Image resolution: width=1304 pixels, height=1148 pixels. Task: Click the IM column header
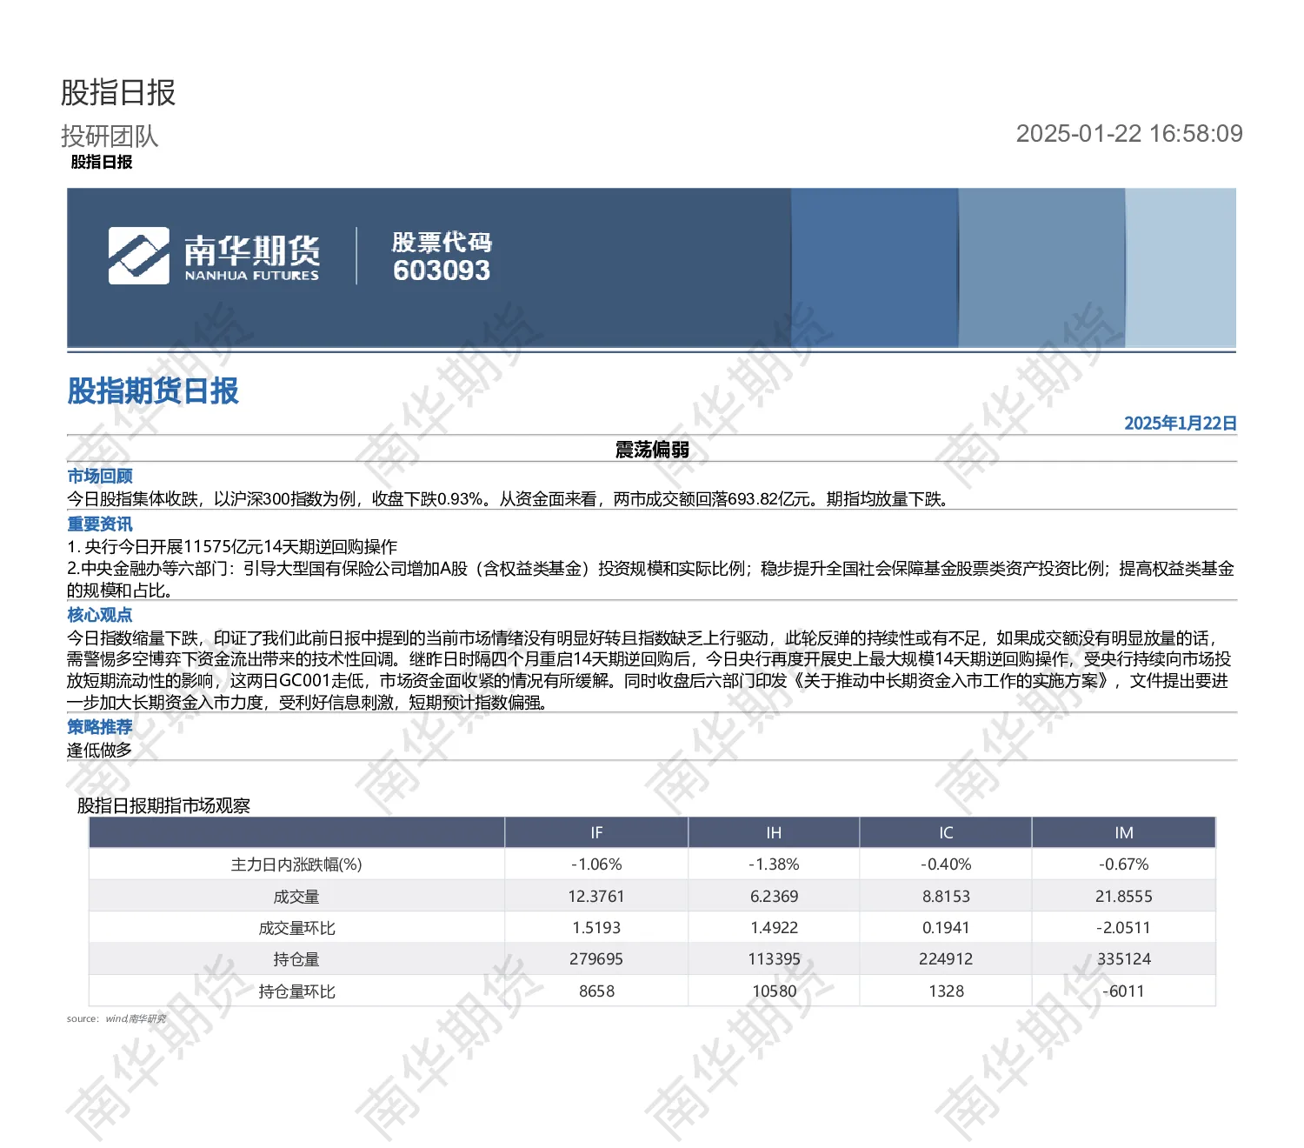tap(1124, 832)
